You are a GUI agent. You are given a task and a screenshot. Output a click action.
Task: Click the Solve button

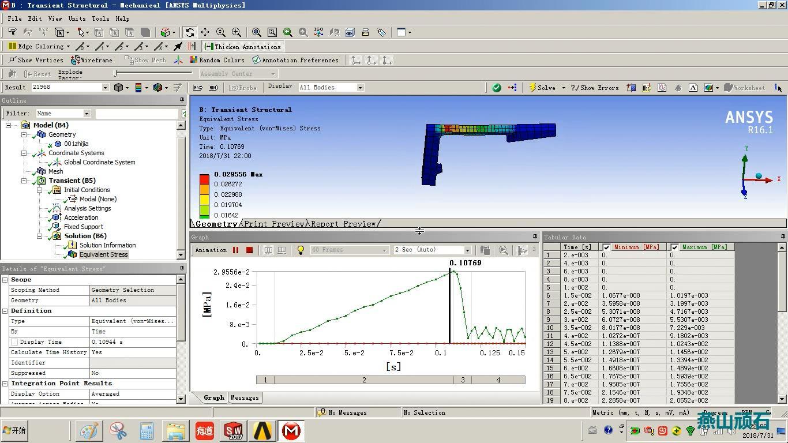(x=542, y=88)
